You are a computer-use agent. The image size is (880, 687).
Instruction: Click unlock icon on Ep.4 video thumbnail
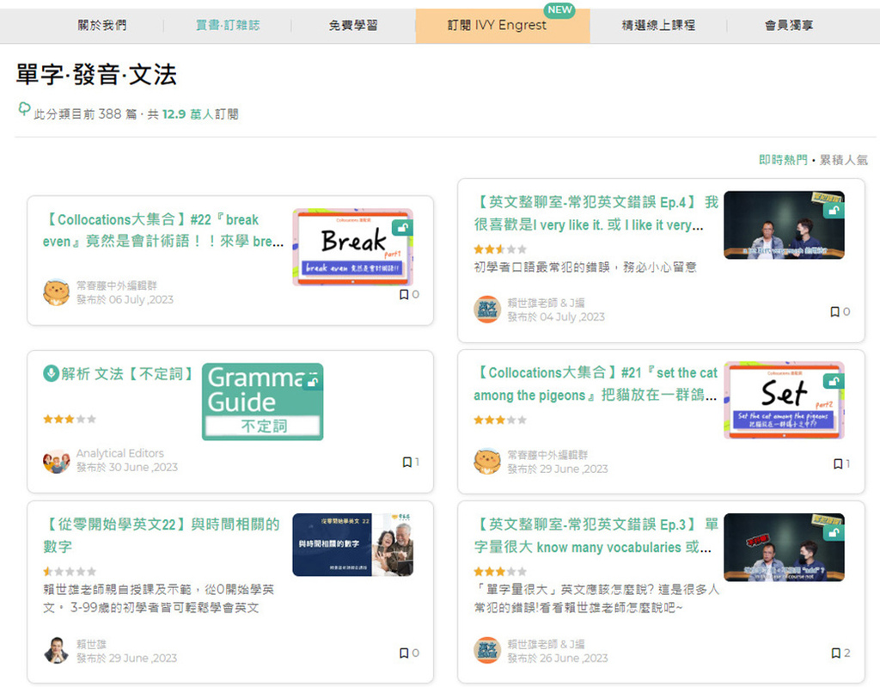coord(834,211)
